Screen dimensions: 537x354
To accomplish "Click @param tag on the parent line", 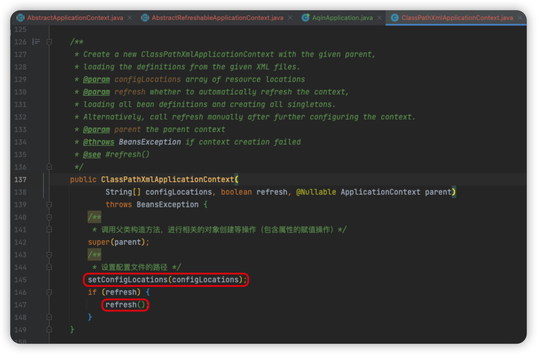I will pyautogui.click(x=97, y=129).
